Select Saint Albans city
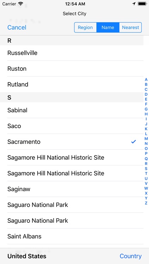149x264 pixels. (72, 237)
